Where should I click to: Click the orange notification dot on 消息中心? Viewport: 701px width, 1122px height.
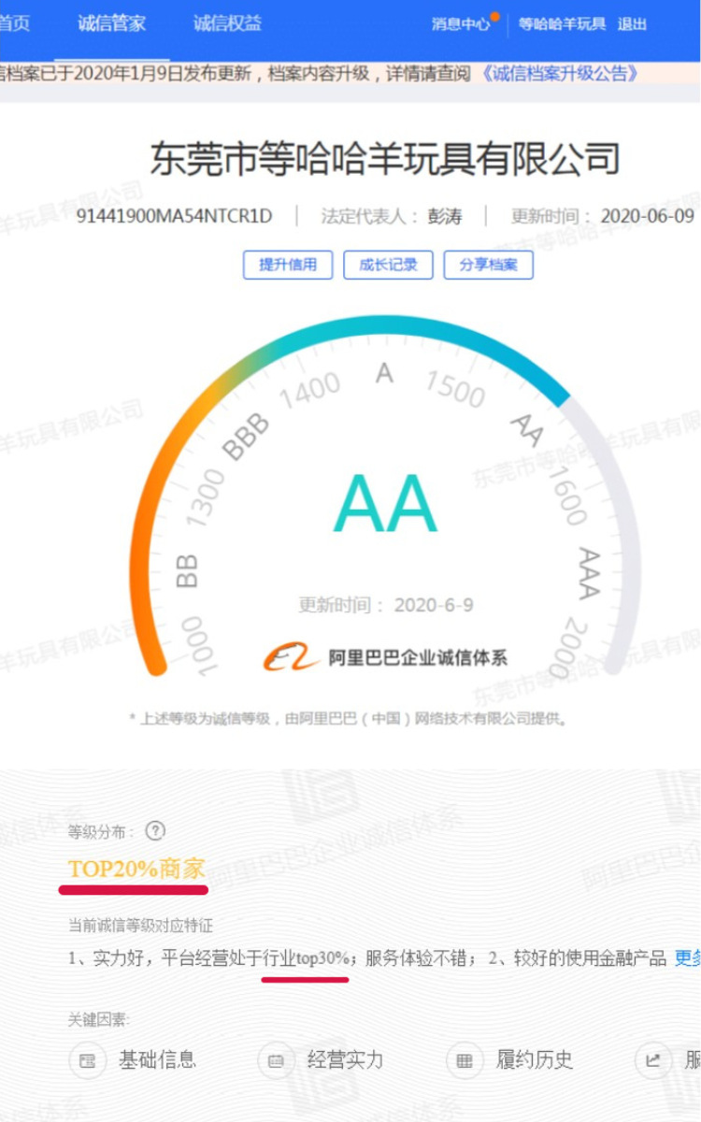click(x=494, y=16)
